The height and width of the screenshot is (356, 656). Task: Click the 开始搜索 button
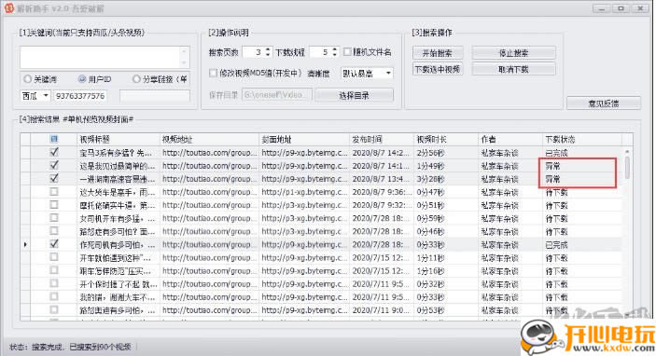tap(438, 53)
